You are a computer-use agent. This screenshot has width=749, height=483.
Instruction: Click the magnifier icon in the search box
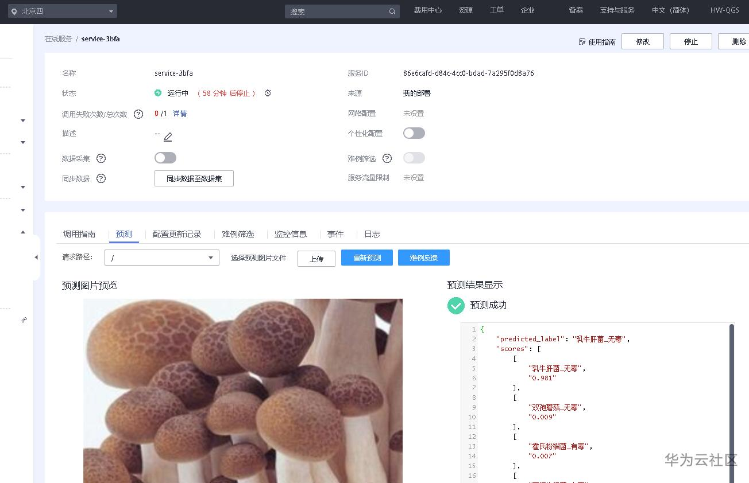392,11
